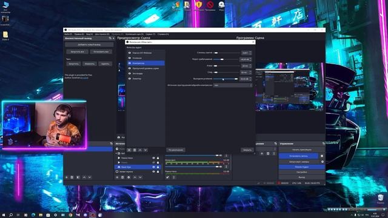Open the Справка menu

[163, 34]
